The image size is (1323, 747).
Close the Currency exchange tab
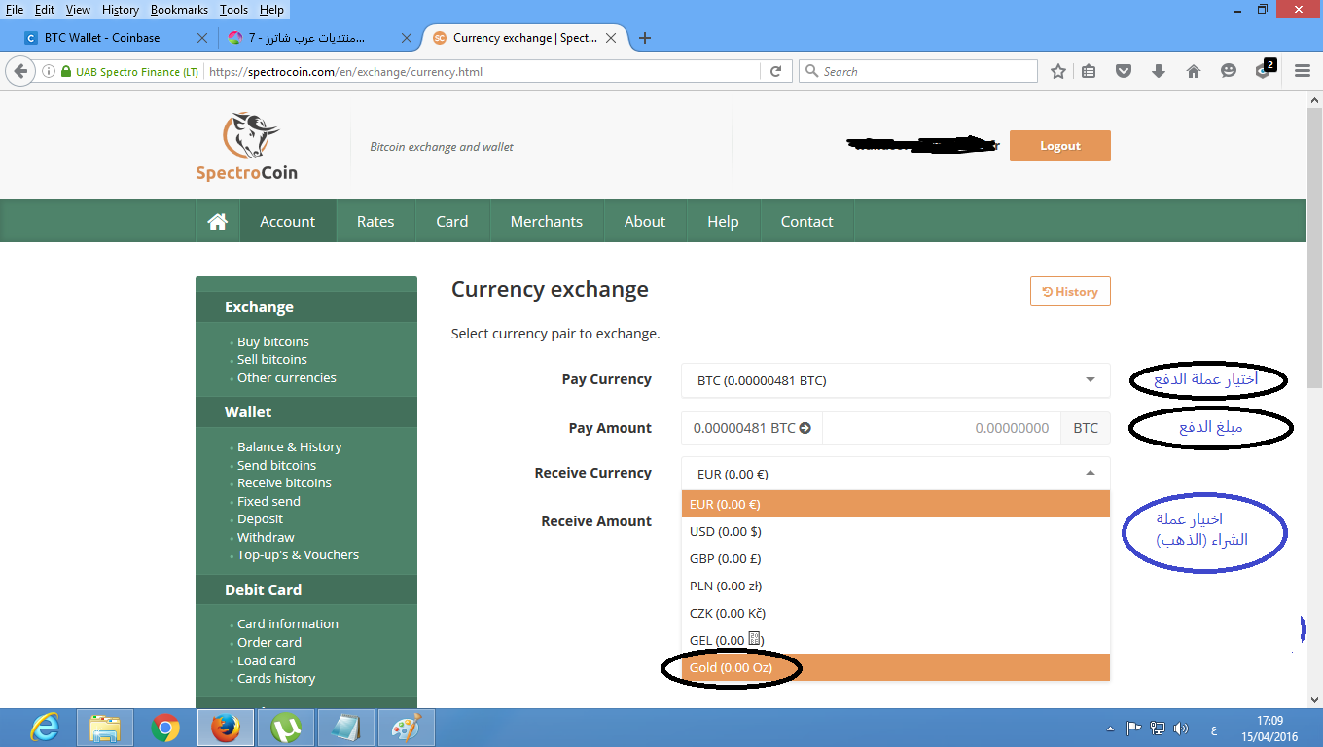pos(611,38)
